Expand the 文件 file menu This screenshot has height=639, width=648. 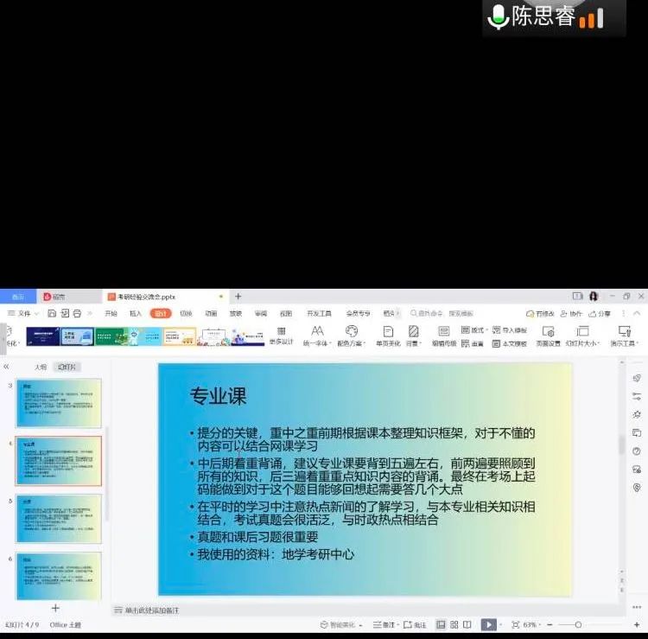pos(24,313)
